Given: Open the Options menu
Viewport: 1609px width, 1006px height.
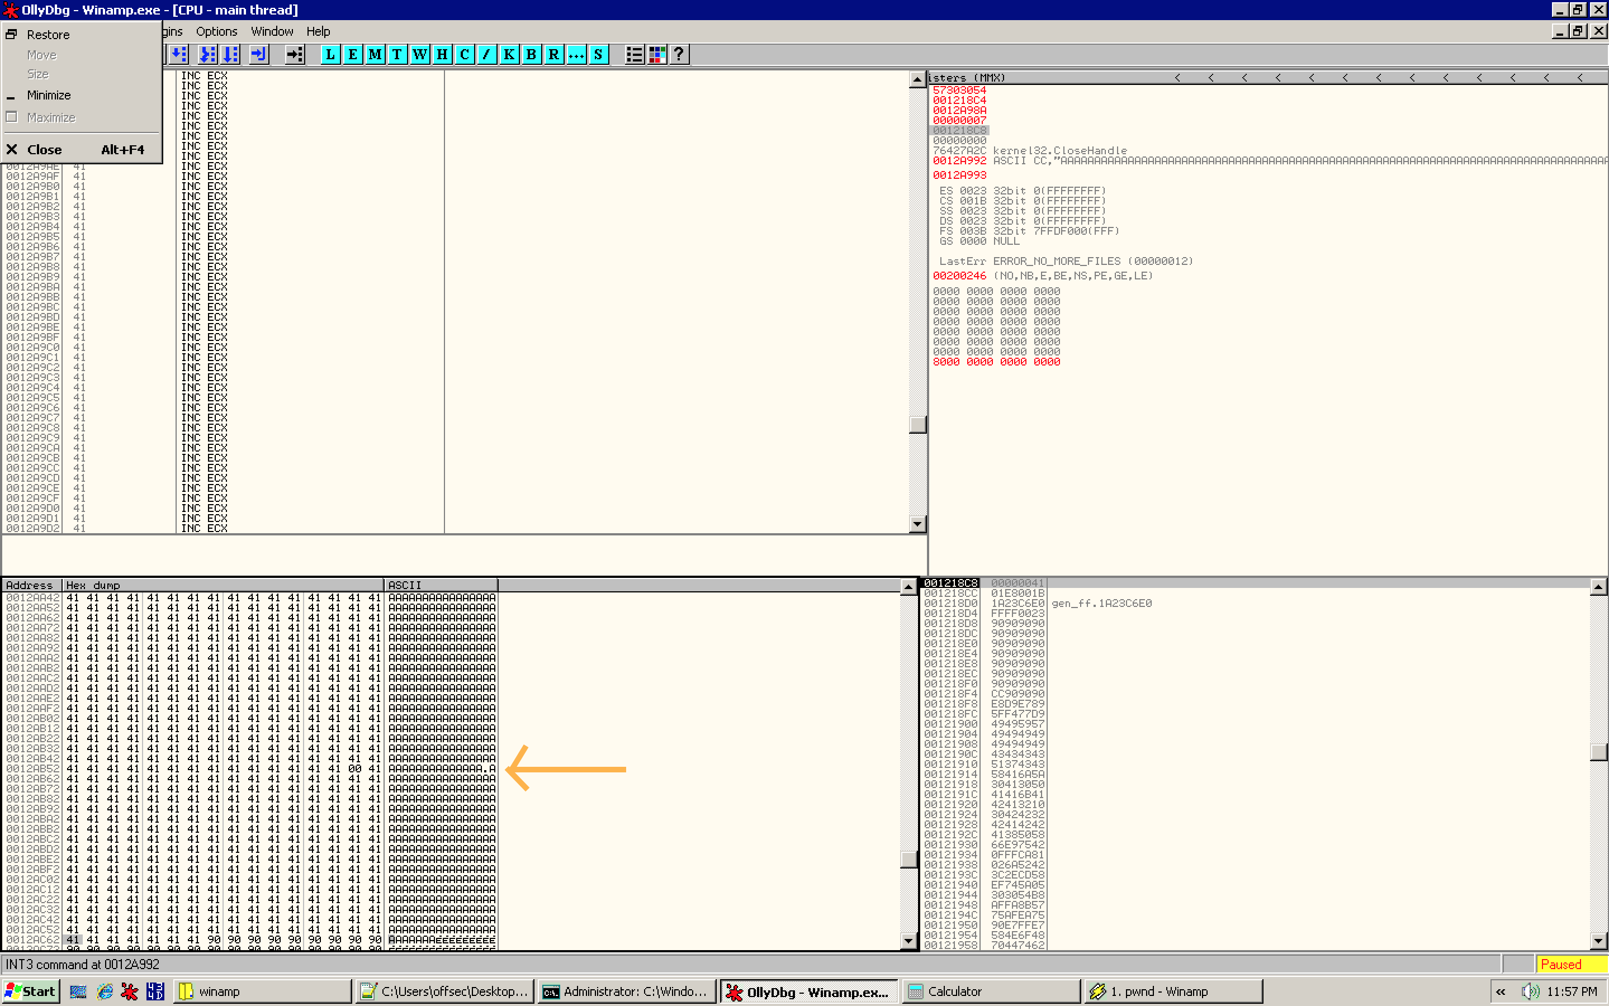Looking at the screenshot, I should click(x=216, y=31).
